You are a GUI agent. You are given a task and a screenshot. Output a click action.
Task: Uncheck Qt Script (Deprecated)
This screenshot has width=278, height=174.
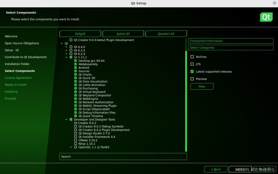point(76,109)
